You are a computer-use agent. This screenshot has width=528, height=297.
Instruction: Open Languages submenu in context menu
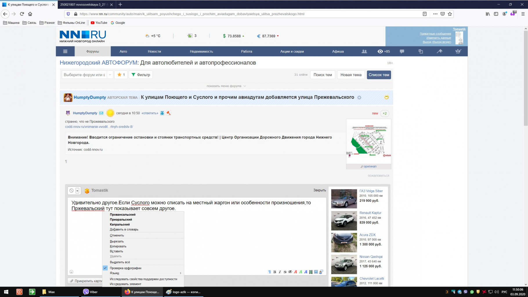click(143, 273)
